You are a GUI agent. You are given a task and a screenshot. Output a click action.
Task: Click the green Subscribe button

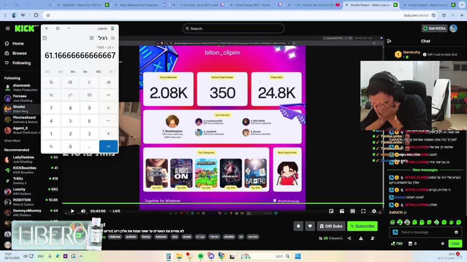tap(362, 226)
